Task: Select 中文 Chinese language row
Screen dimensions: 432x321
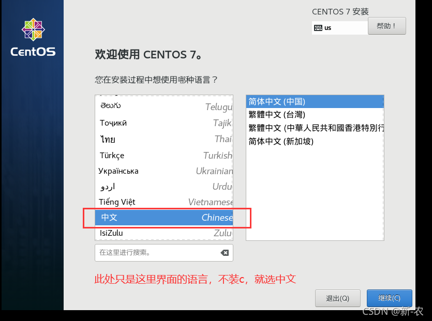Action: coord(164,218)
